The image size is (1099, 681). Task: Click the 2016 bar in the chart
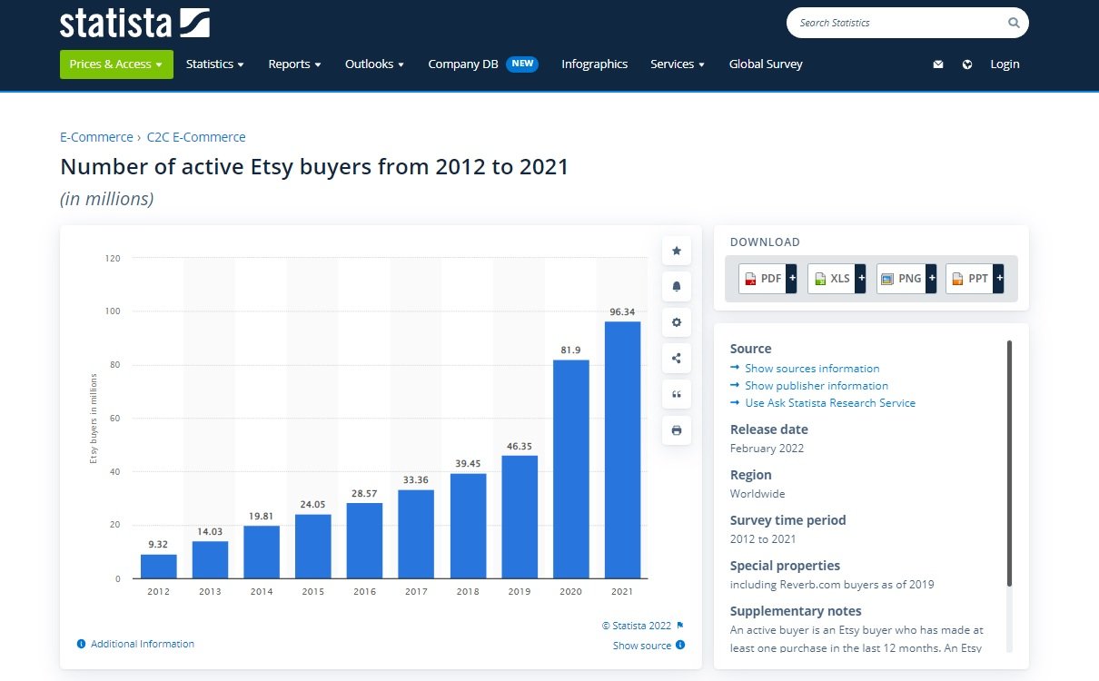pyautogui.click(x=365, y=540)
